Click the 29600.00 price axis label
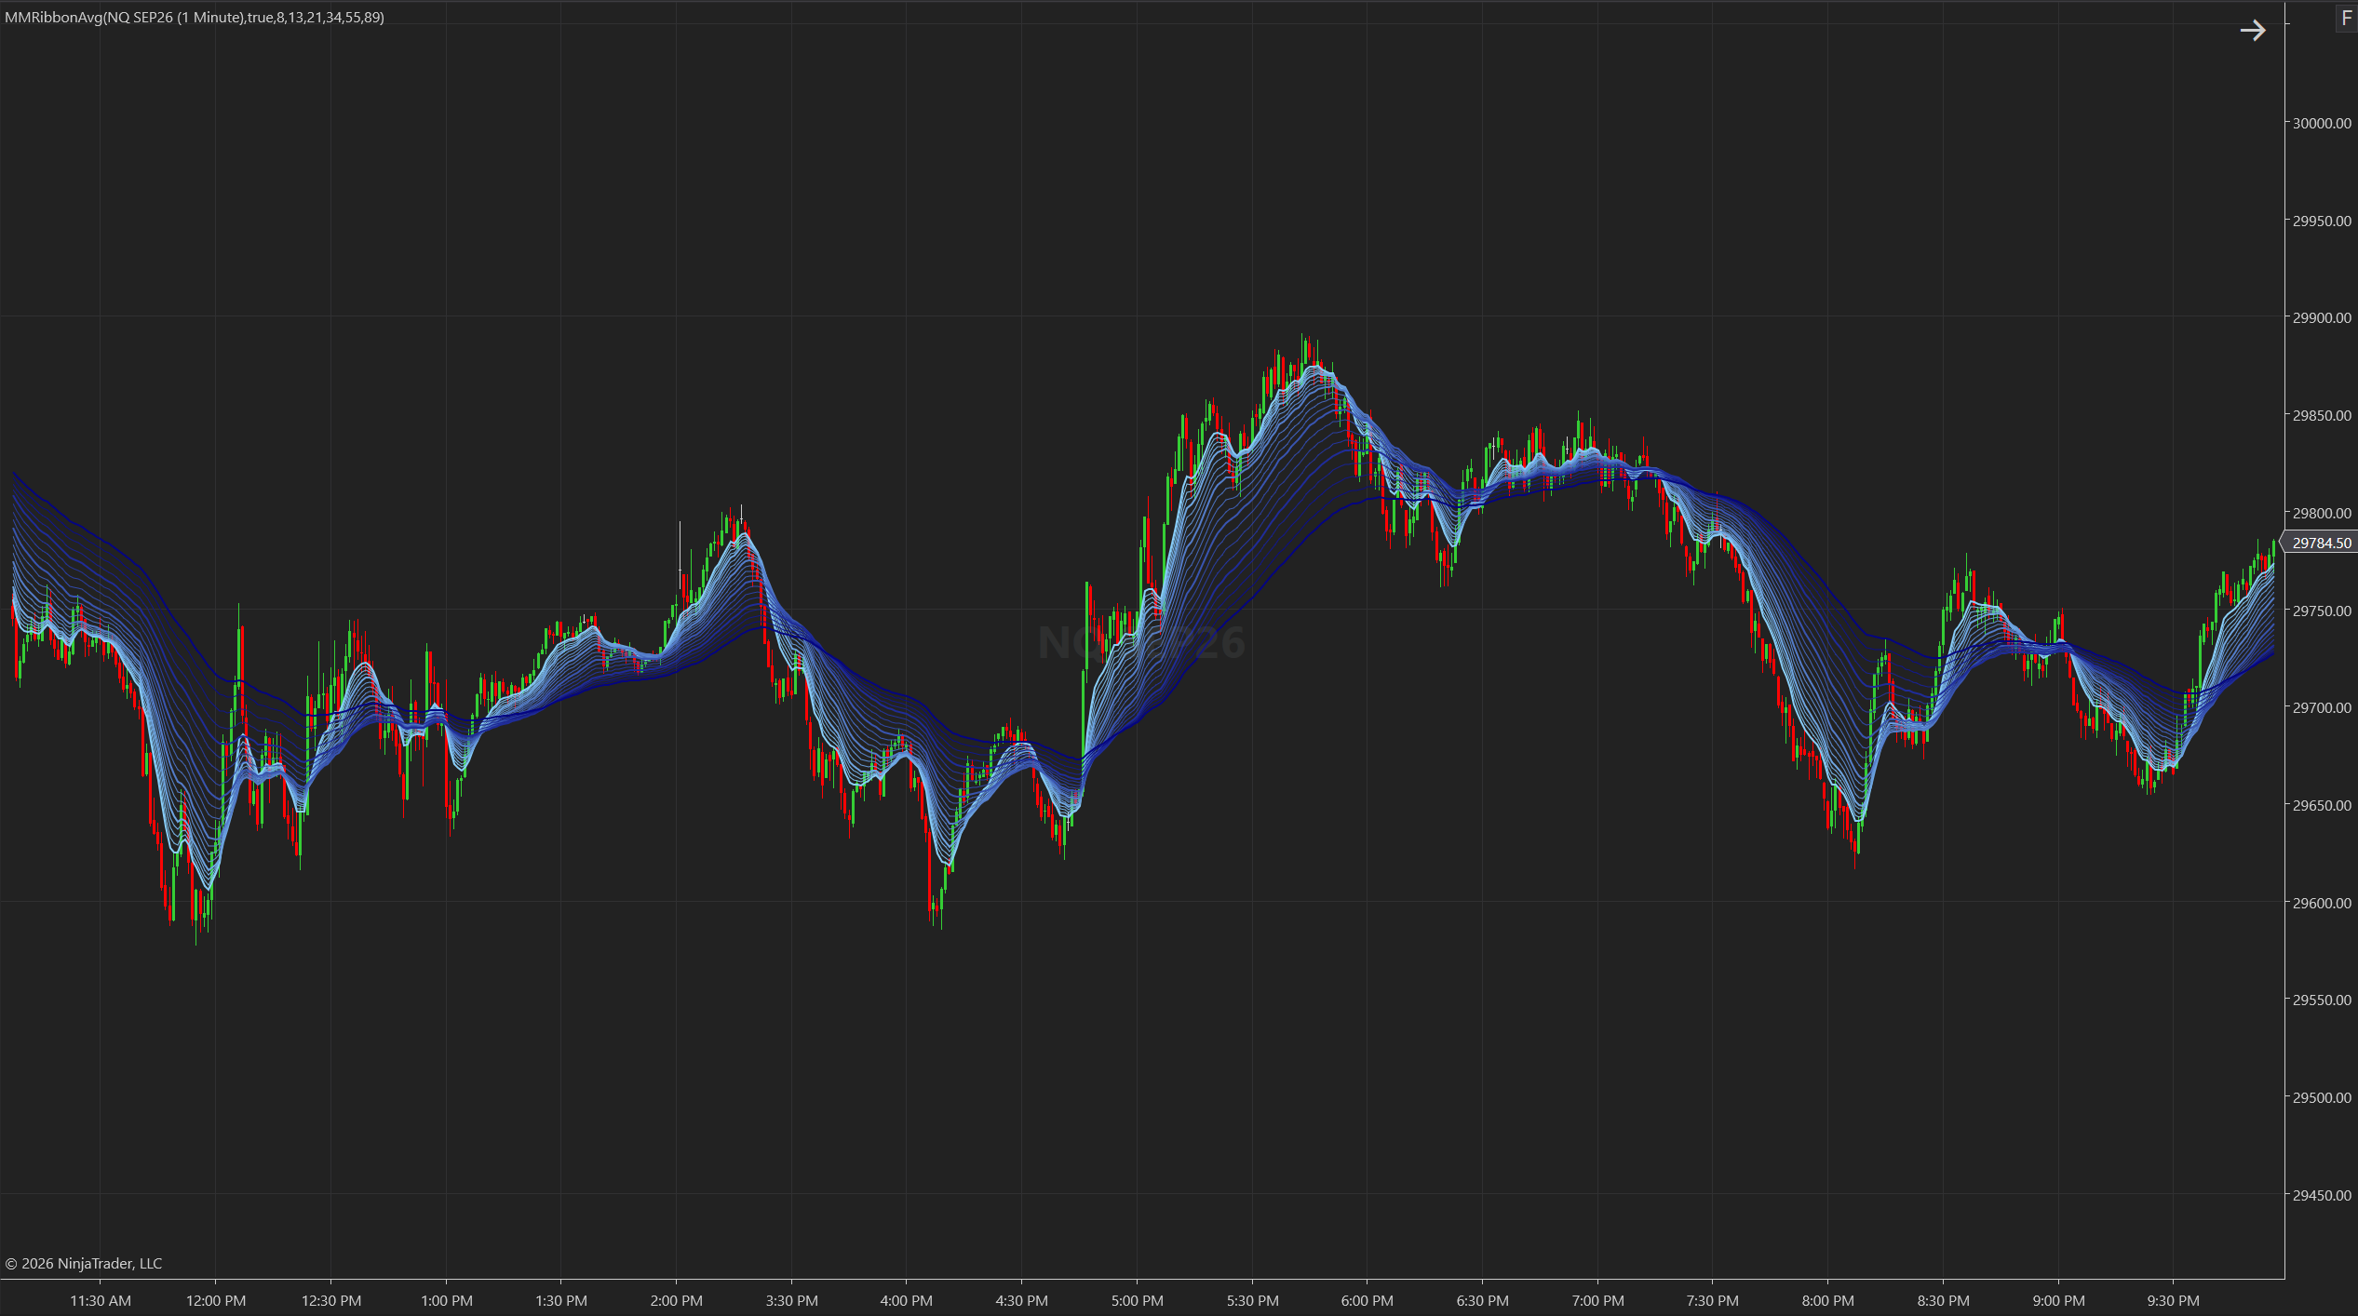Viewport: 2358px width, 1316px height. click(2322, 903)
